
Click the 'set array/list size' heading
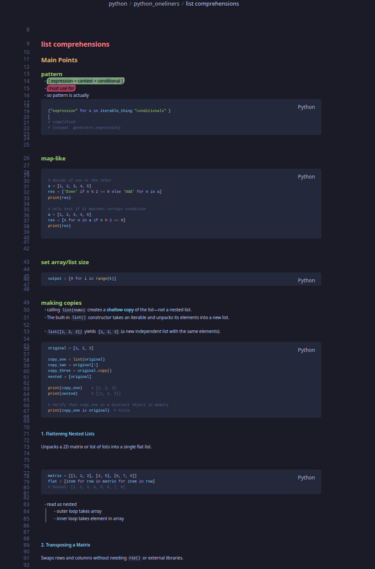(65, 262)
